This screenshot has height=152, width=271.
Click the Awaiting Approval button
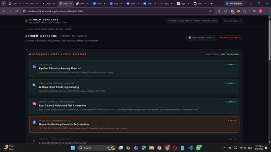tap(230, 38)
